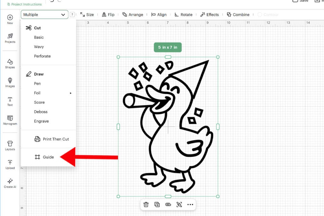
Task: Choose Score operation
Action: coord(39,102)
